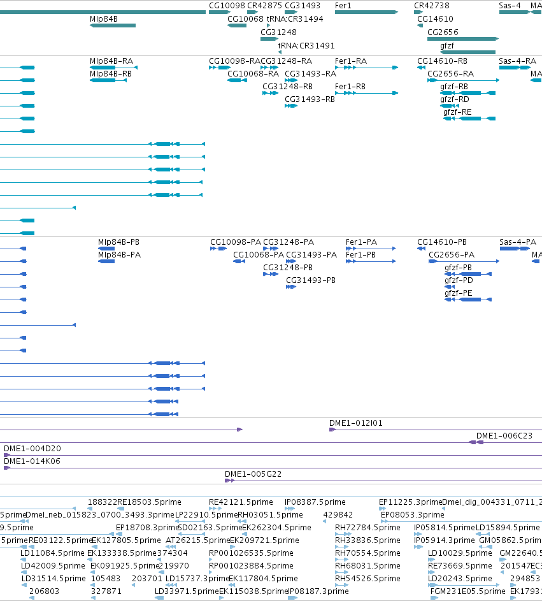The width and height of the screenshot is (542, 601).
Task: Click the FGM231E05.5prime EST label
Action: (467, 591)
